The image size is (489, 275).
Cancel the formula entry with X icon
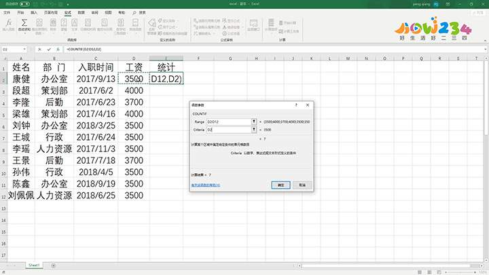pyautogui.click(x=39, y=50)
